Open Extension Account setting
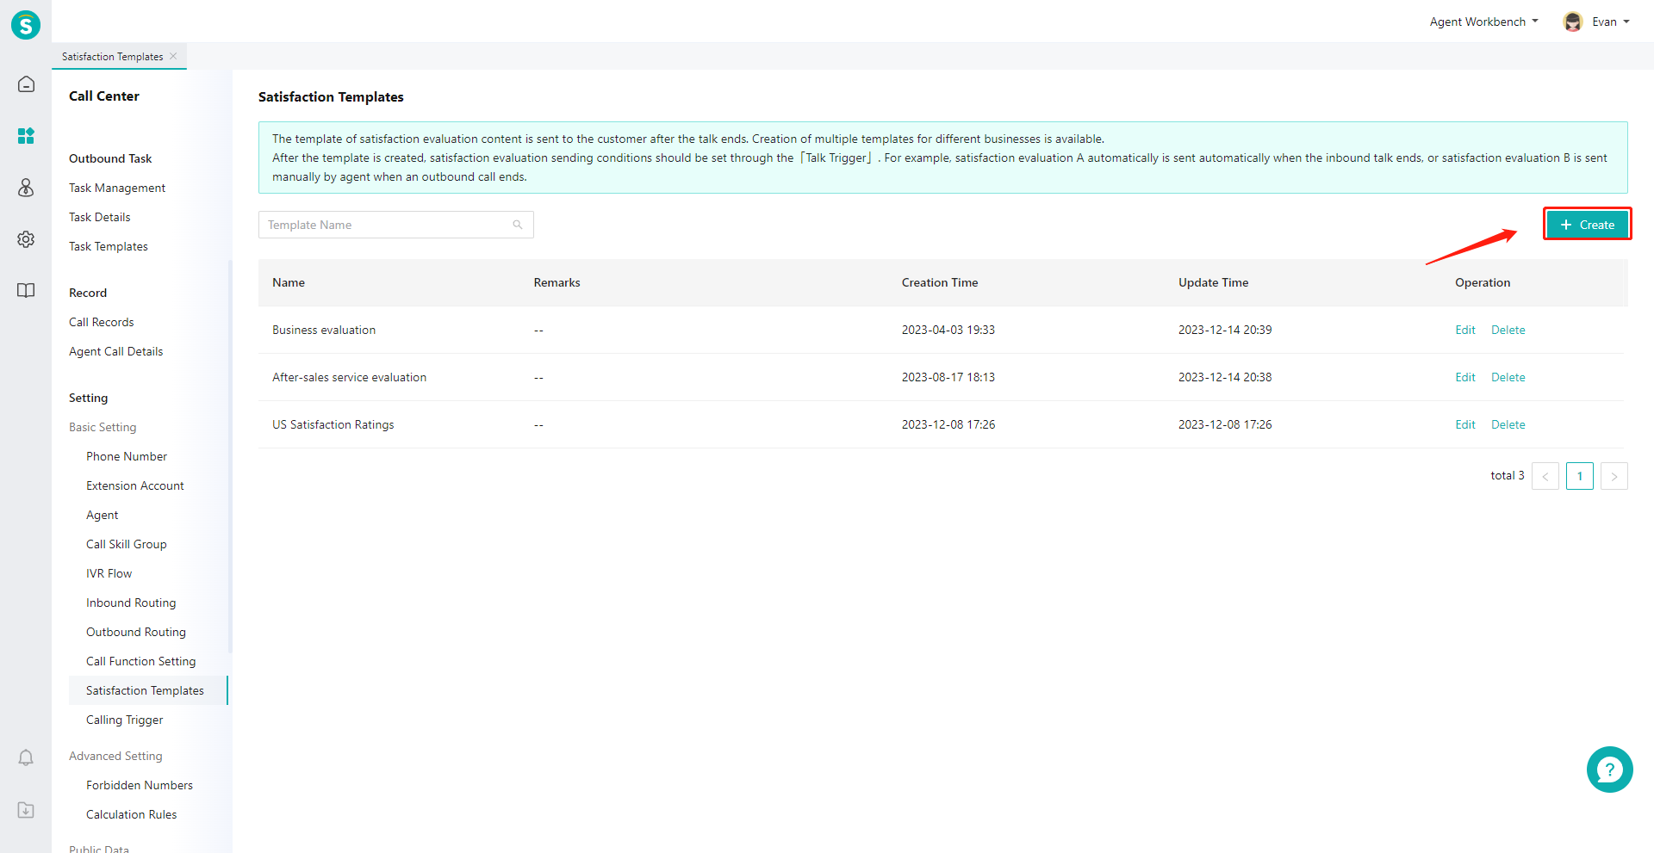1654x853 pixels. pyautogui.click(x=135, y=485)
